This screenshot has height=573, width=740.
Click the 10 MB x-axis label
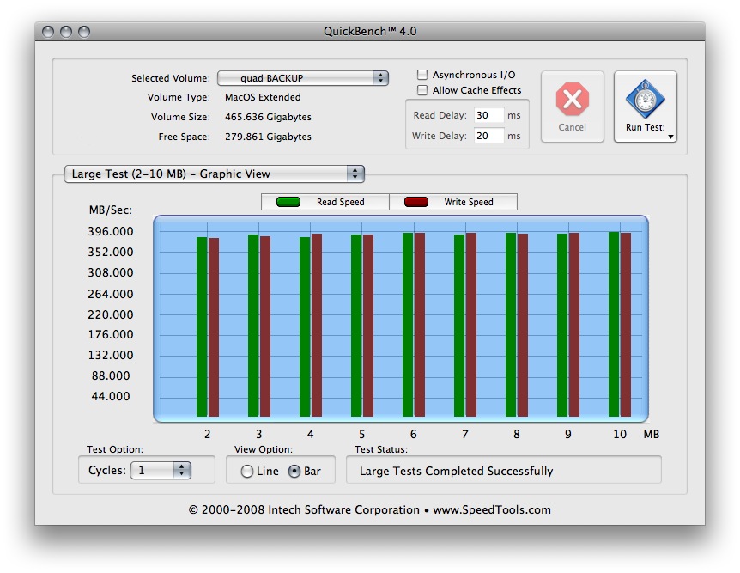pyautogui.click(x=620, y=434)
